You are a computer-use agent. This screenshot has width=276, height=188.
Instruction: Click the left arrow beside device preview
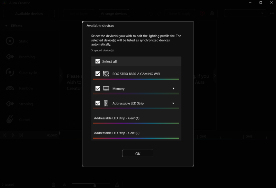click(61, 76)
